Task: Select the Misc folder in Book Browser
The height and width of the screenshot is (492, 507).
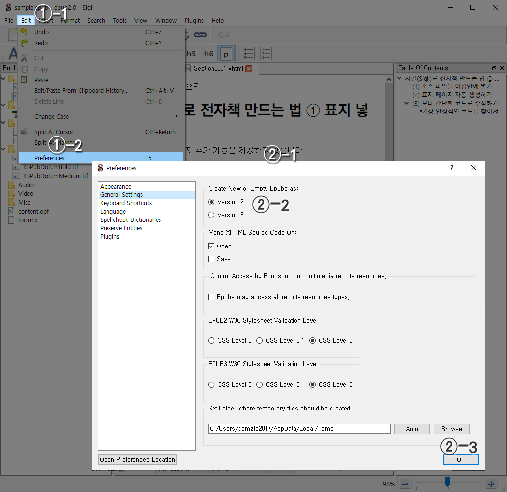Action: coord(20,202)
